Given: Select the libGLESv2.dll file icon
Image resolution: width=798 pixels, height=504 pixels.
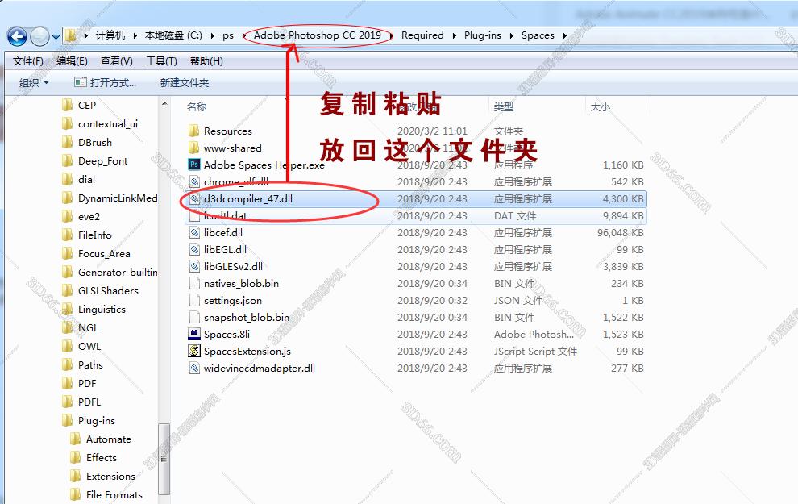Looking at the screenshot, I should tap(194, 266).
